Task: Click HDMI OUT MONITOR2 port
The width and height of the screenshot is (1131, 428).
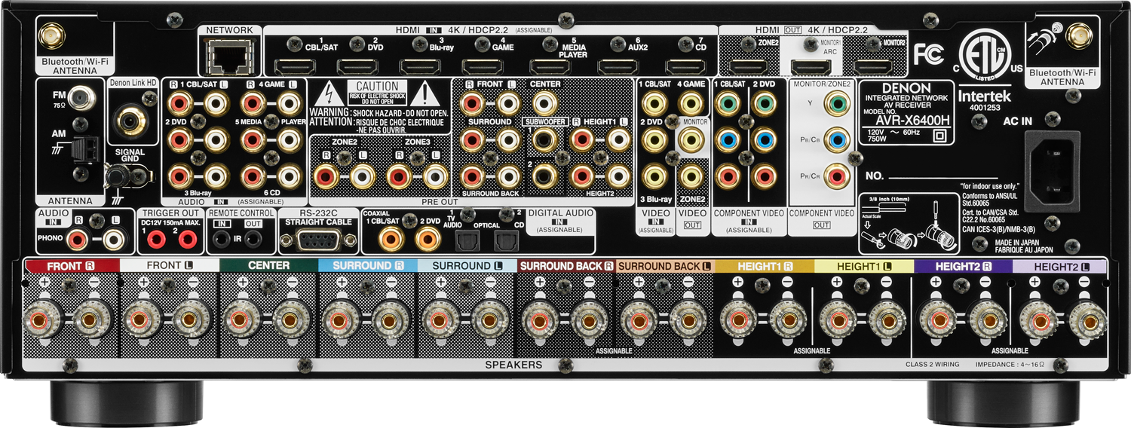Action: (x=875, y=66)
